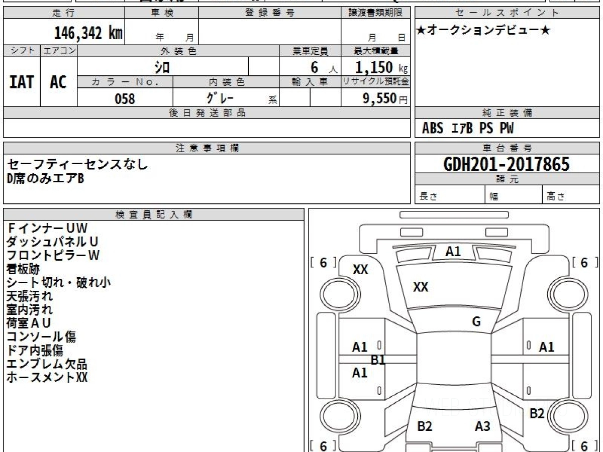Click the B2 mark beside the A3 mark
The image size is (603, 452).
[x=425, y=426]
